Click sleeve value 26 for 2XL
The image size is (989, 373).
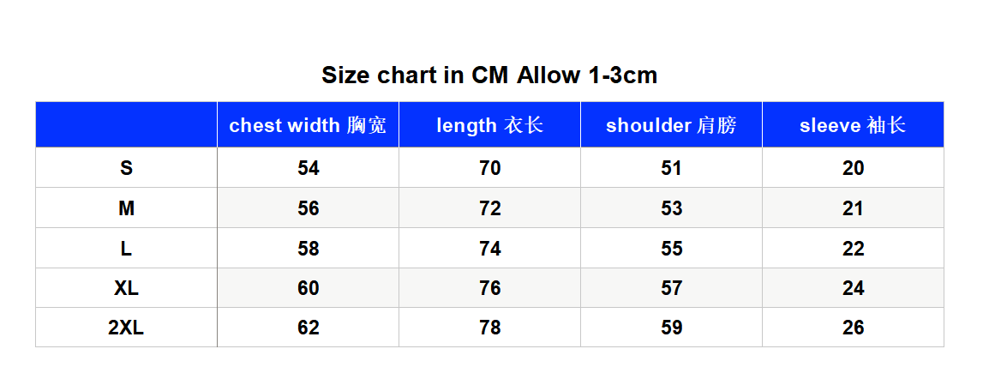pos(853,328)
